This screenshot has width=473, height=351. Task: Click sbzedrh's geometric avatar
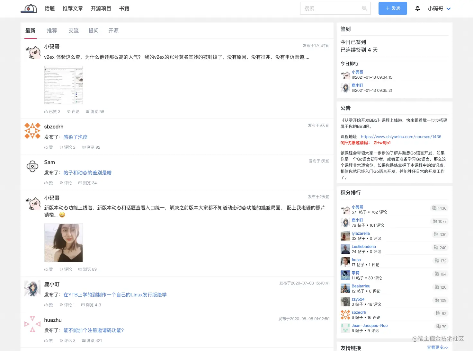(x=32, y=130)
